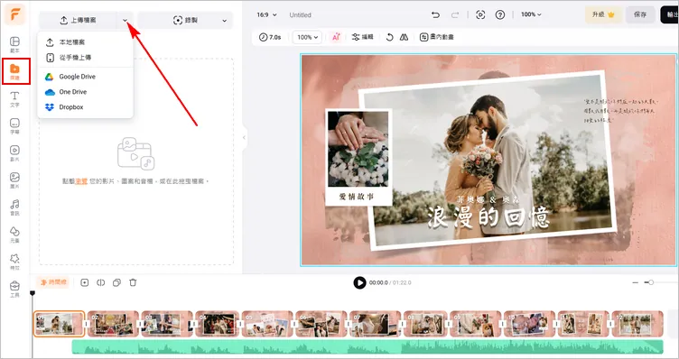Image resolution: width=679 pixels, height=359 pixels.
Task: Select the green audio waveform track
Action: click(x=367, y=346)
